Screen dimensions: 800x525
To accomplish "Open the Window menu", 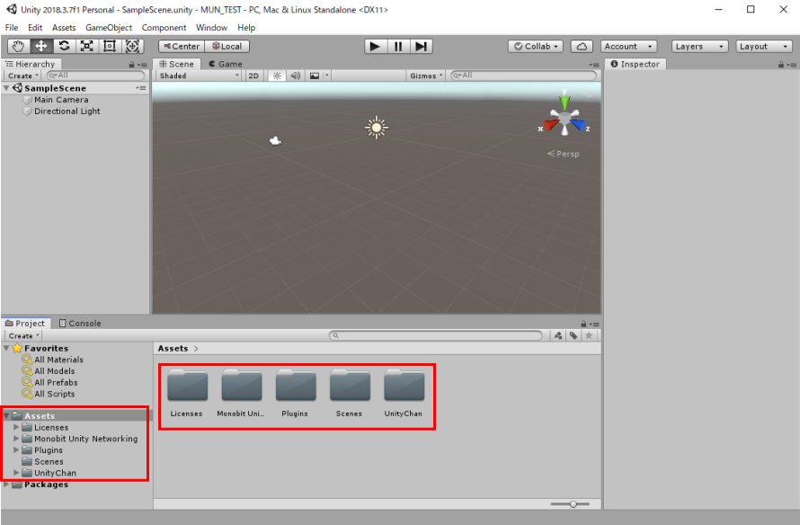I will (211, 28).
